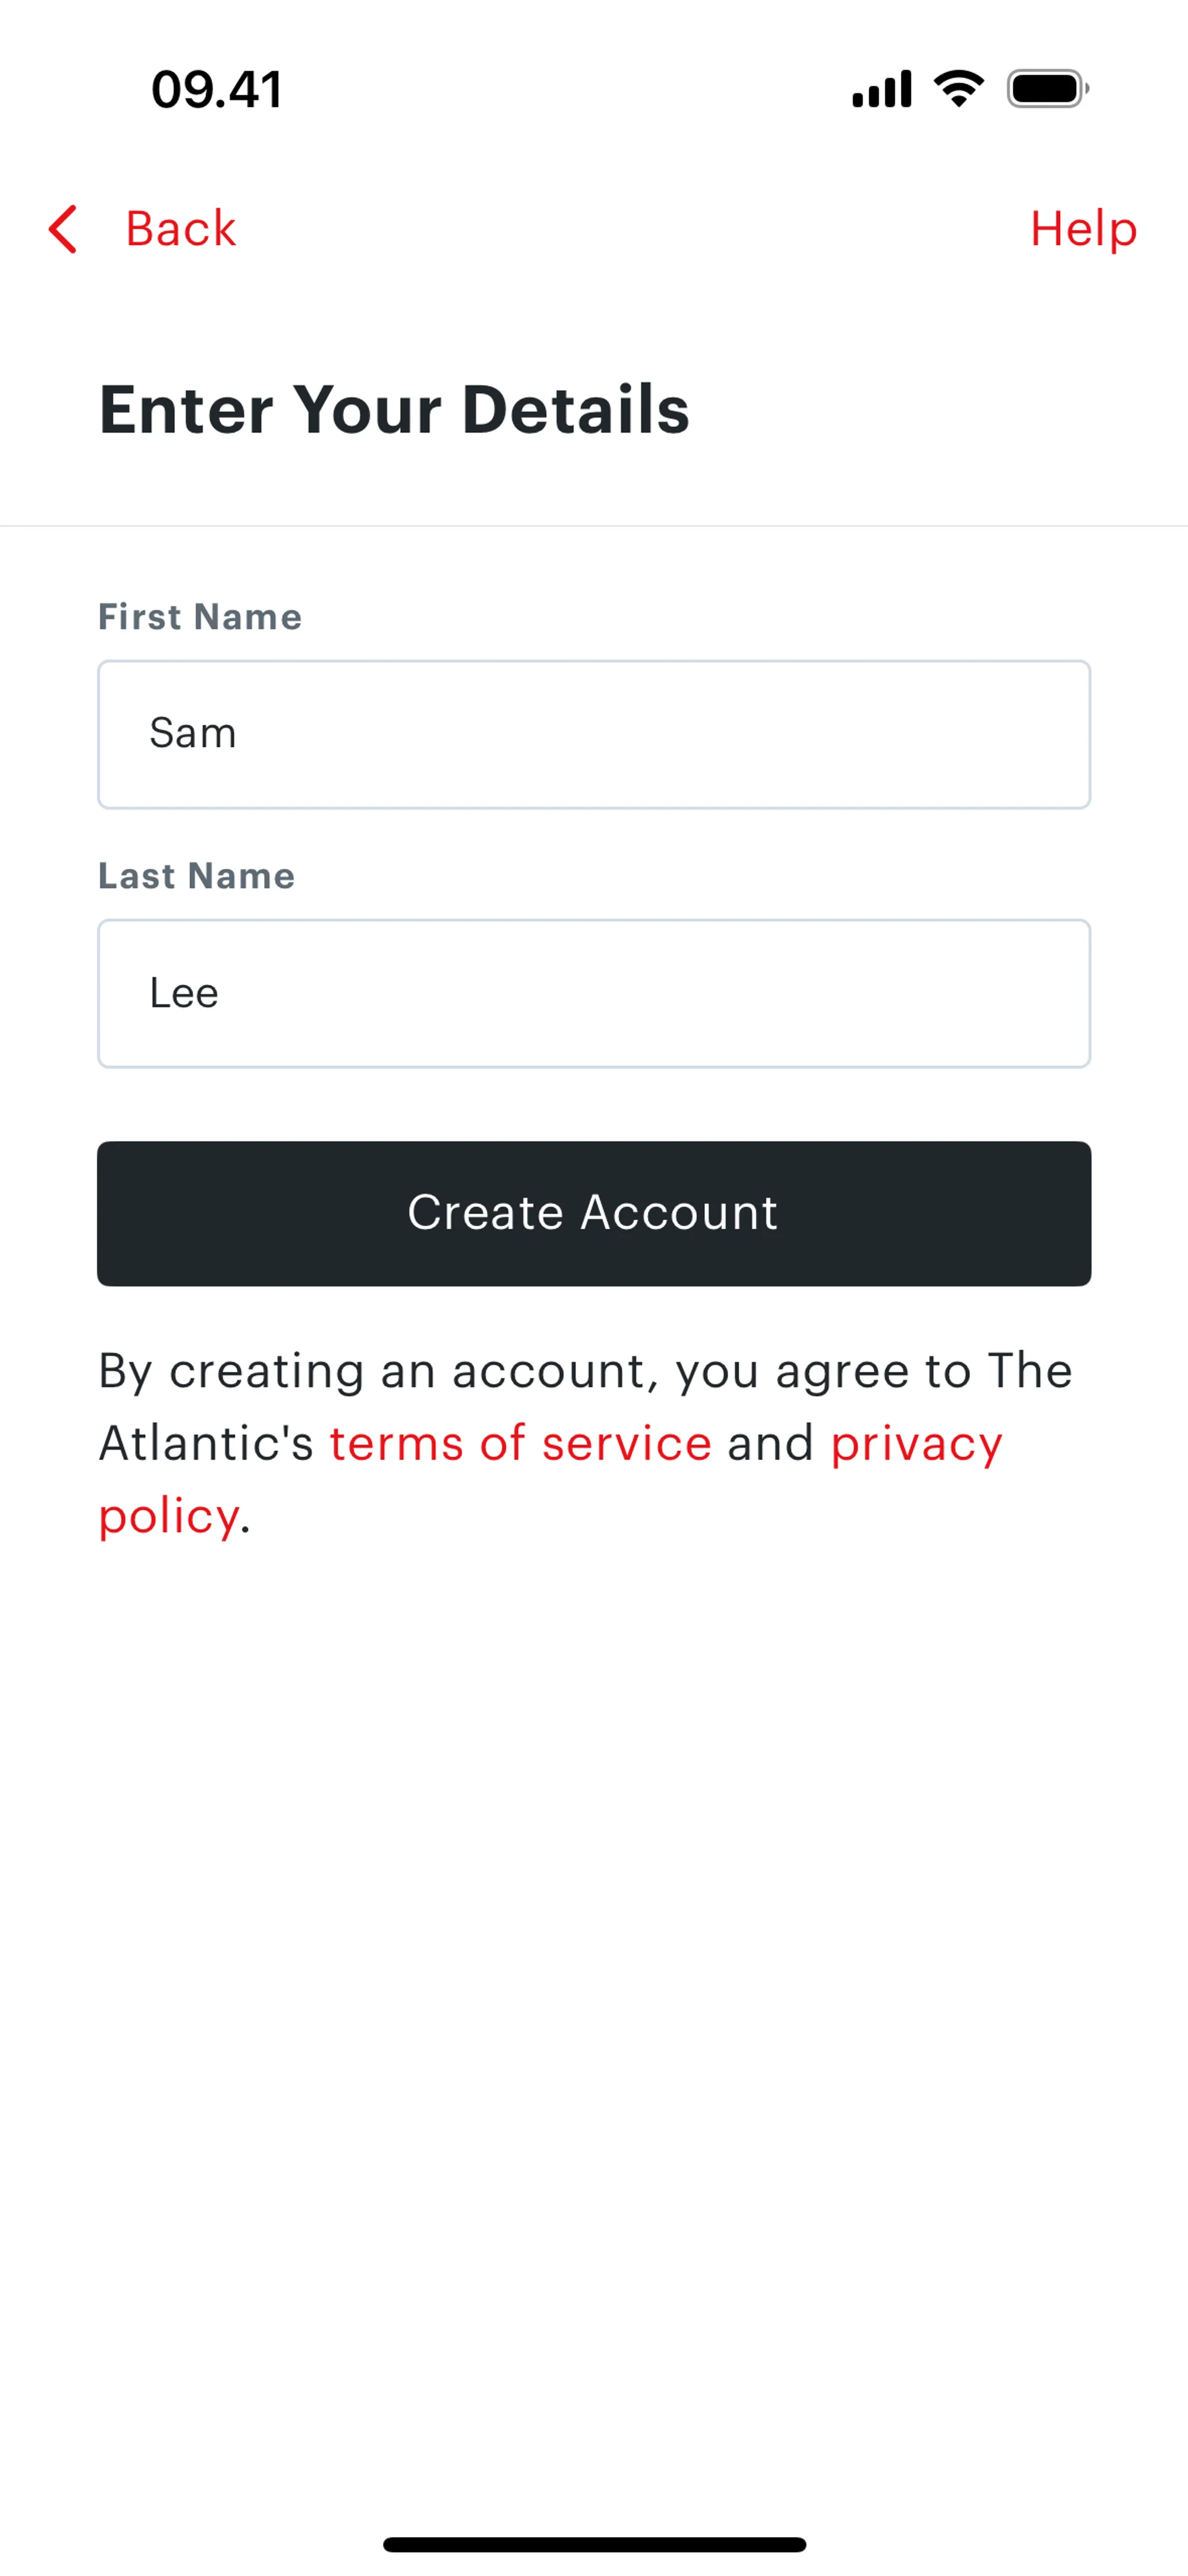Open the privacy policy link
The height and width of the screenshot is (2576, 1188).
[915, 1443]
